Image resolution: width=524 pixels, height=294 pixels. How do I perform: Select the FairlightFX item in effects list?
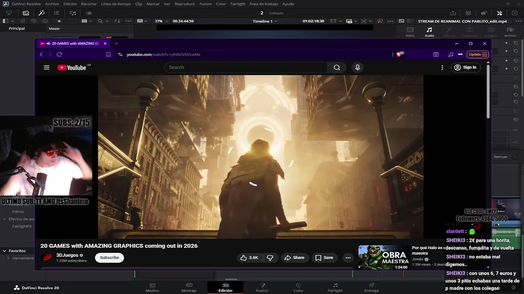pos(22,226)
